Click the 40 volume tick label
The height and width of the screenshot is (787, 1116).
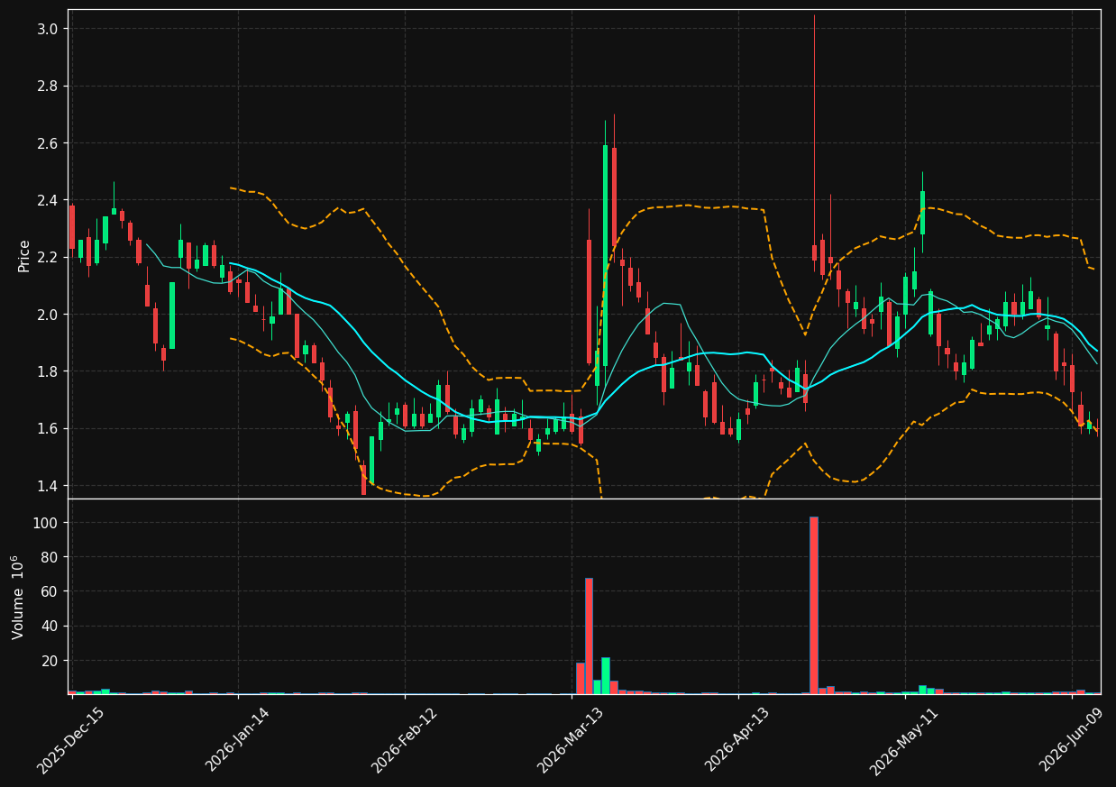pos(49,627)
